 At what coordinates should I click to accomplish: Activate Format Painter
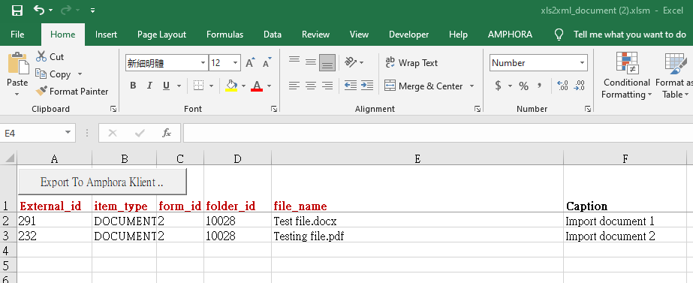[72, 91]
